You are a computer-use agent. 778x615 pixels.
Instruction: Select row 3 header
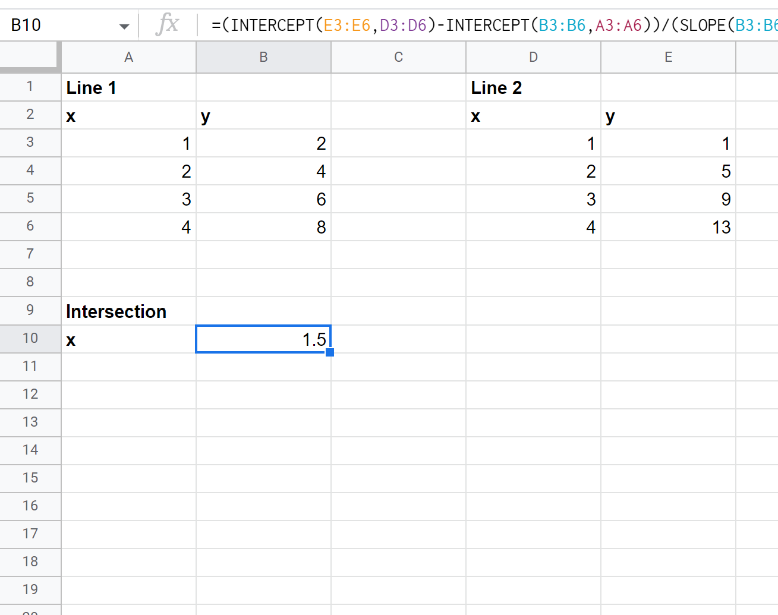(x=30, y=143)
